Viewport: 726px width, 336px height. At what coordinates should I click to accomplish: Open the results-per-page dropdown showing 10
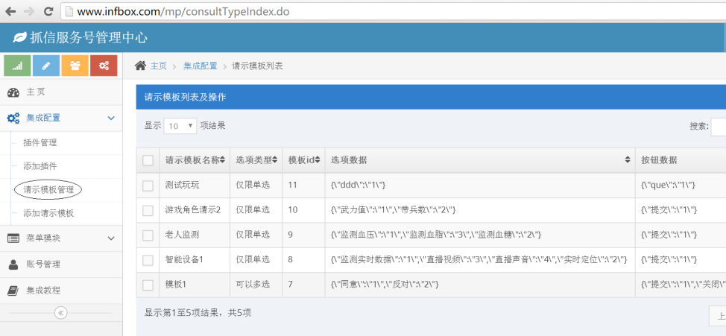click(x=180, y=126)
